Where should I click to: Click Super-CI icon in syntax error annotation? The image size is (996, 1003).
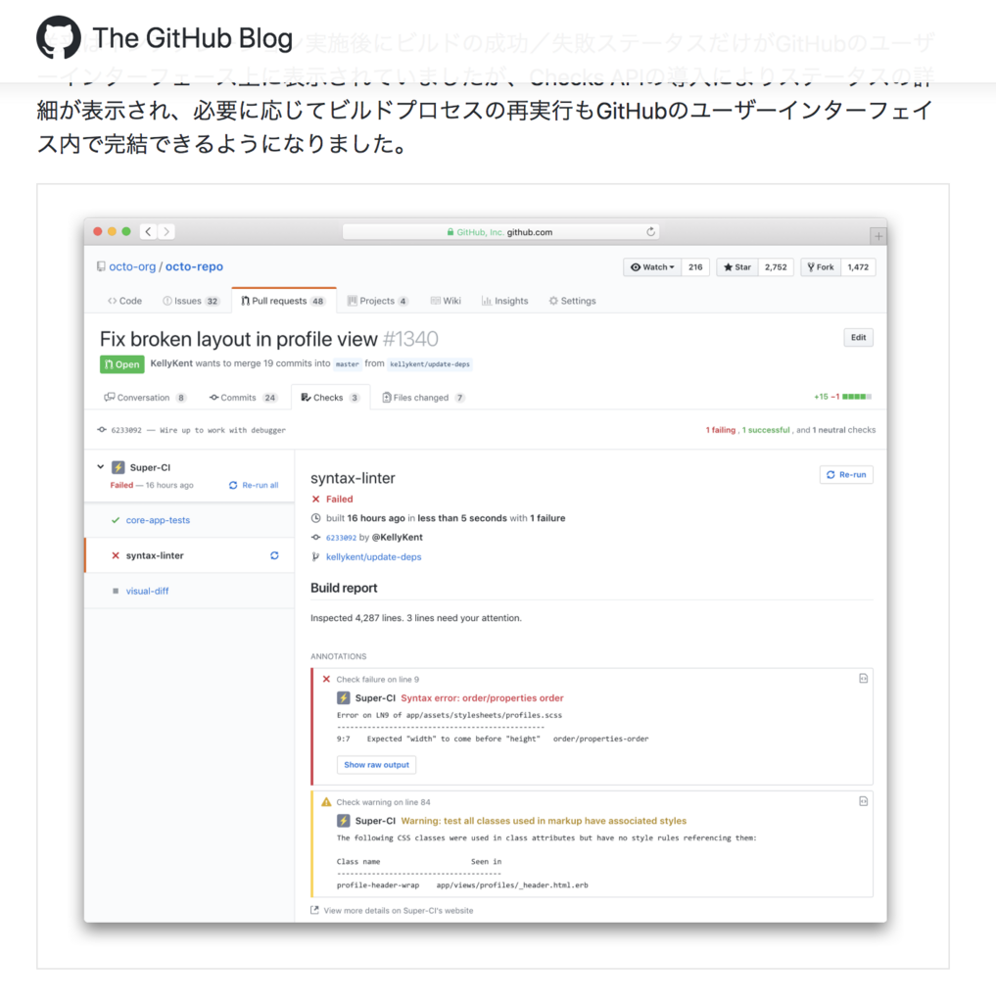click(344, 697)
